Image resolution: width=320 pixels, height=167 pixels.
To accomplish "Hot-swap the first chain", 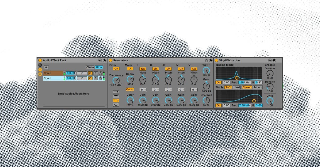I will pos(101,73).
